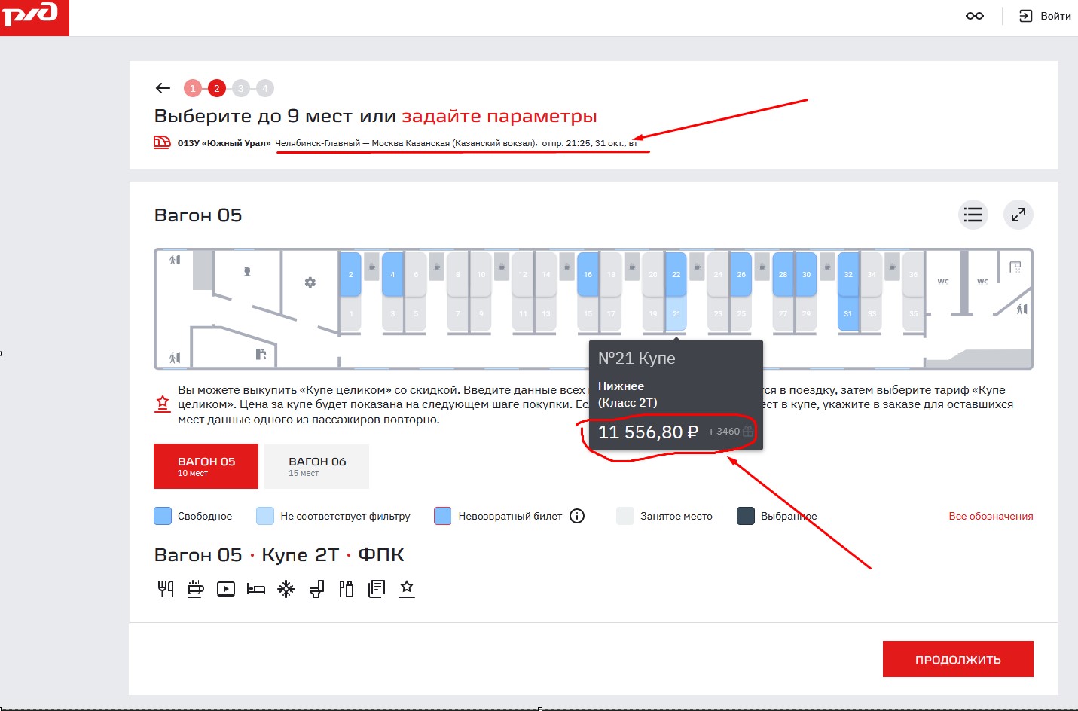Go to step 1 circle

tap(193, 88)
